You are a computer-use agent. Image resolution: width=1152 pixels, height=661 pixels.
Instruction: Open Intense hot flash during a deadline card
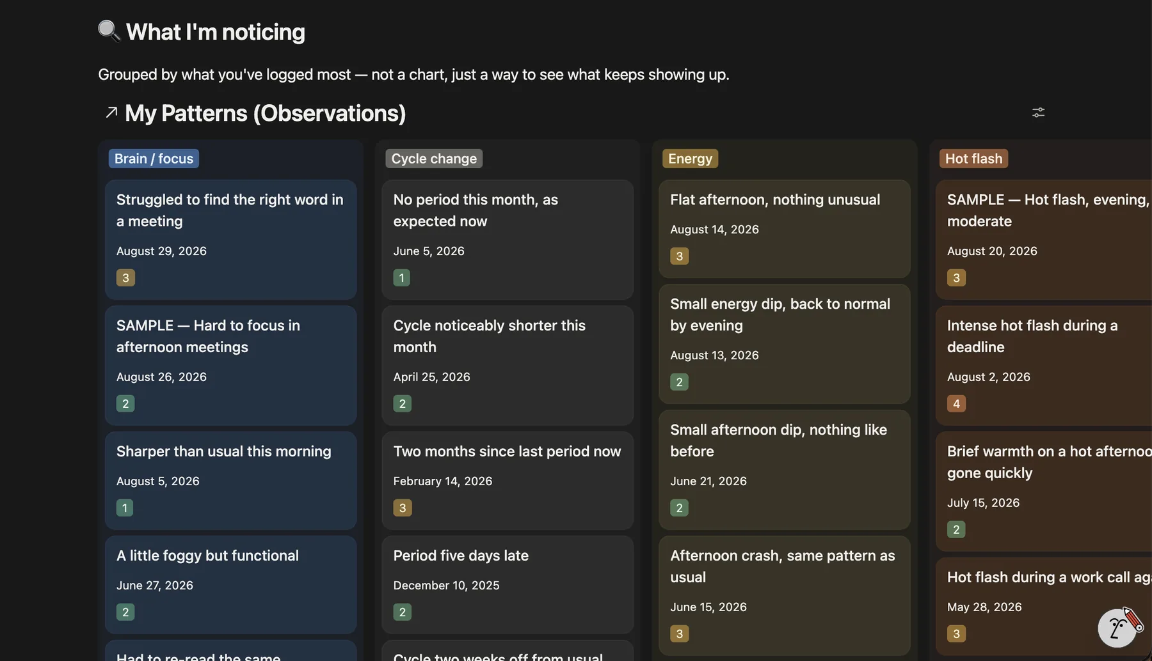pyautogui.click(x=1044, y=366)
